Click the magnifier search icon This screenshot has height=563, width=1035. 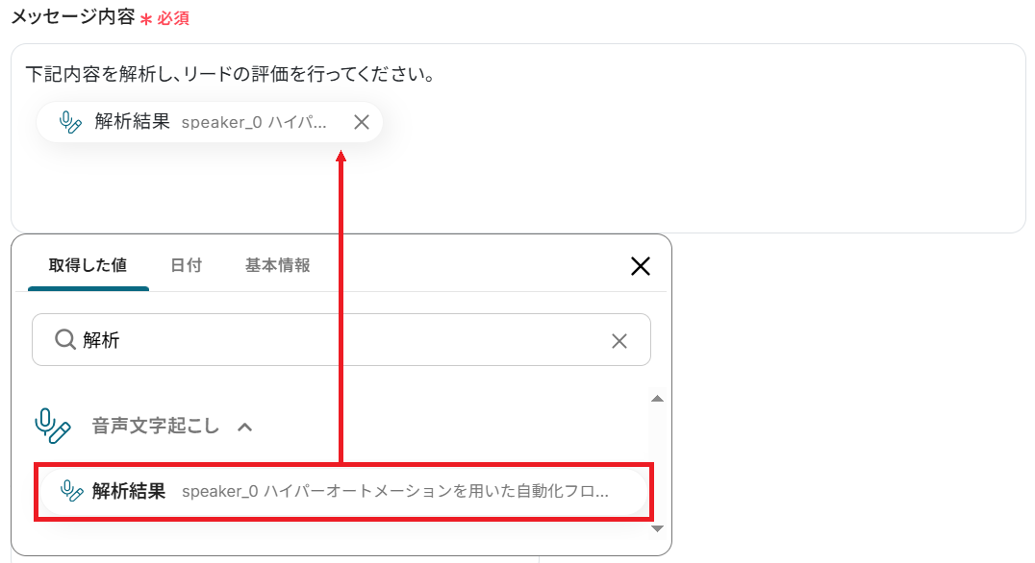point(64,339)
